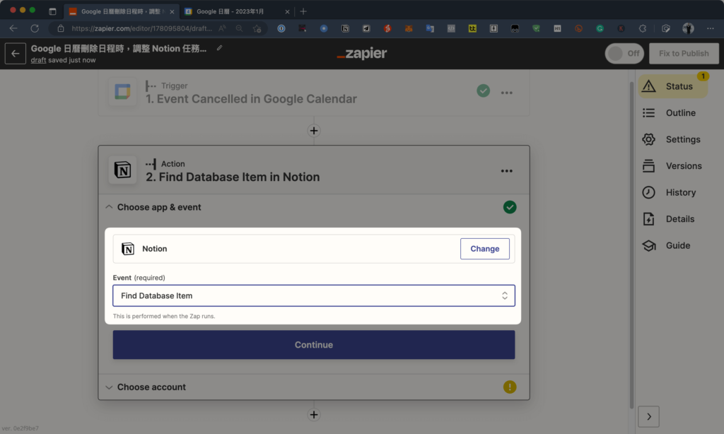Image resolution: width=724 pixels, height=434 pixels.
Task: Add a step between the trigger and the action
Action: 314,131
